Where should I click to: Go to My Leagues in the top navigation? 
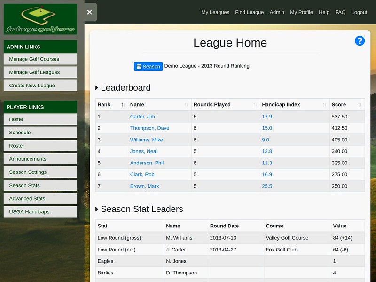tap(215, 12)
